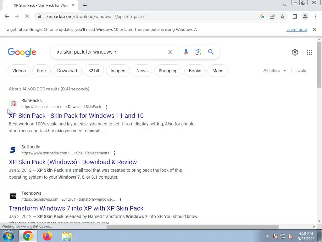The height and width of the screenshot is (242, 322).
Task: Select the 32 bit filter chip
Action: 94,71
